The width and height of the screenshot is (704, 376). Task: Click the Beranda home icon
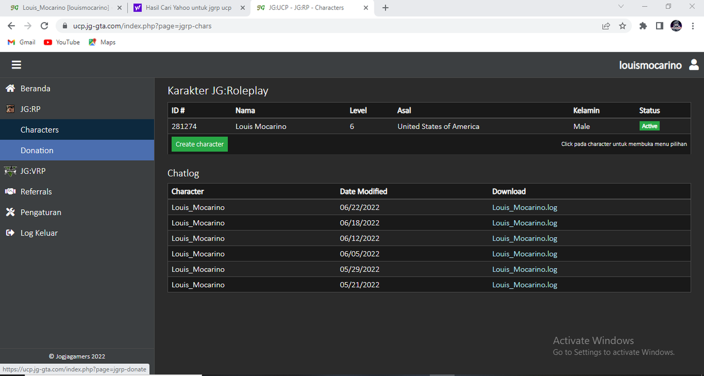tap(10, 88)
